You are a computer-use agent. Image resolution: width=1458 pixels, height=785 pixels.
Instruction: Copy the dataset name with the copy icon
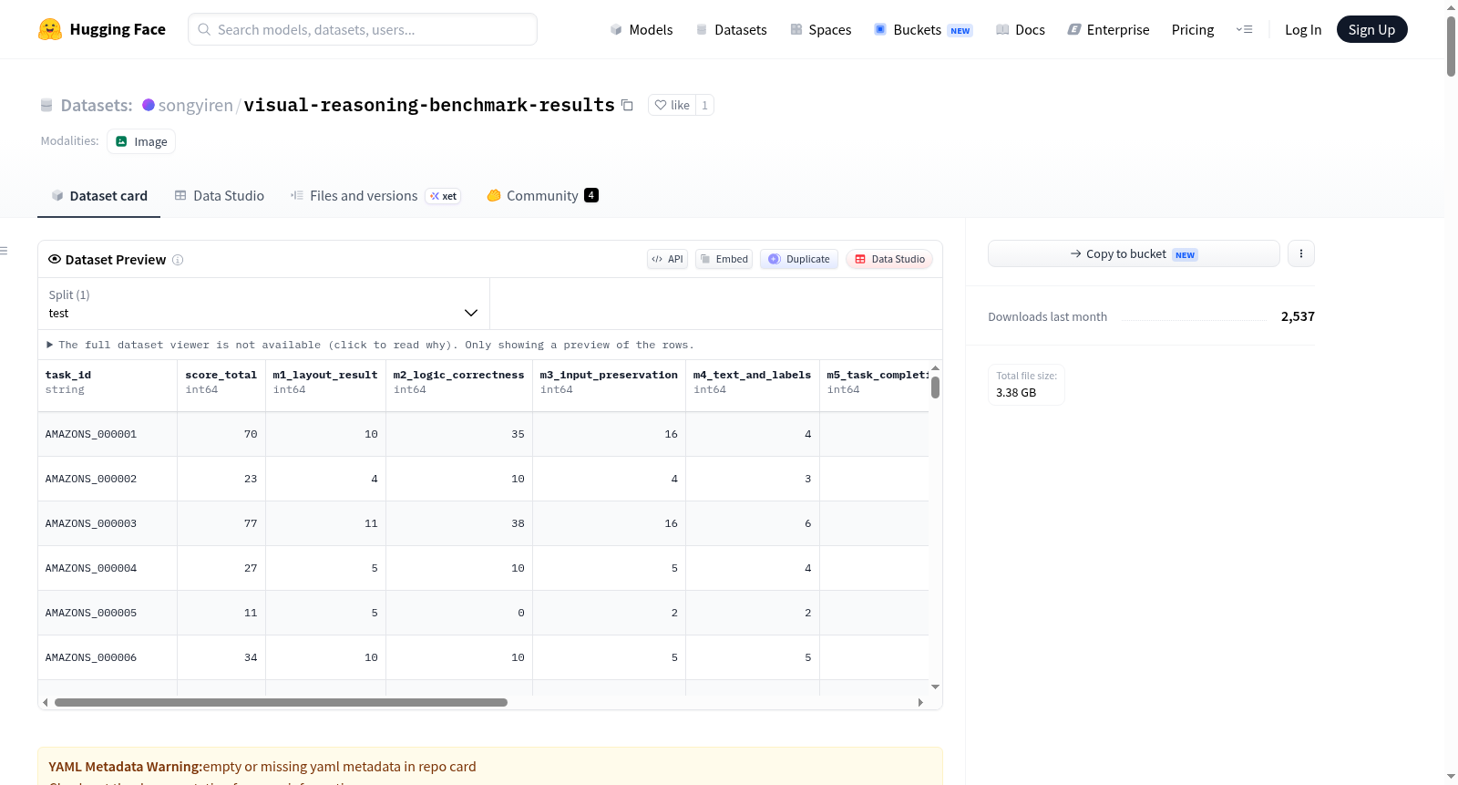click(627, 105)
